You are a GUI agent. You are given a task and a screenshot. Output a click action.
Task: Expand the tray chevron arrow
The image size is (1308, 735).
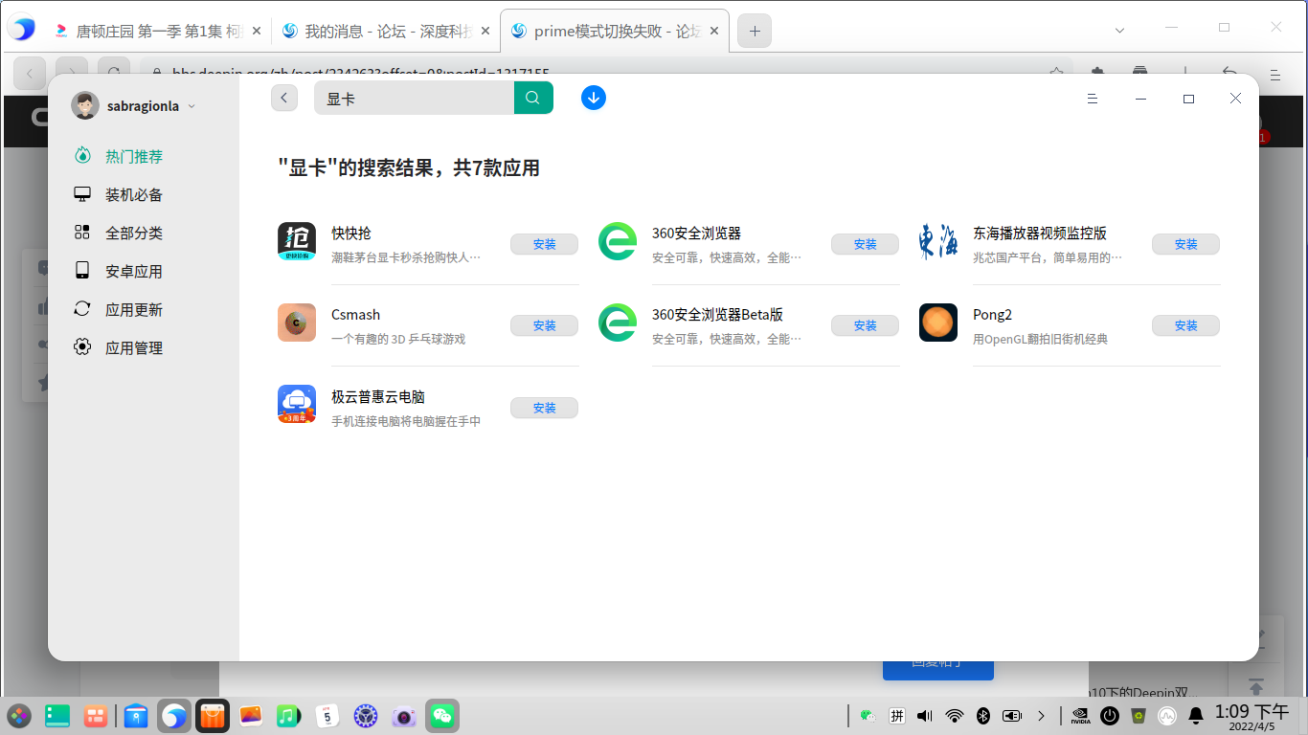(1042, 716)
